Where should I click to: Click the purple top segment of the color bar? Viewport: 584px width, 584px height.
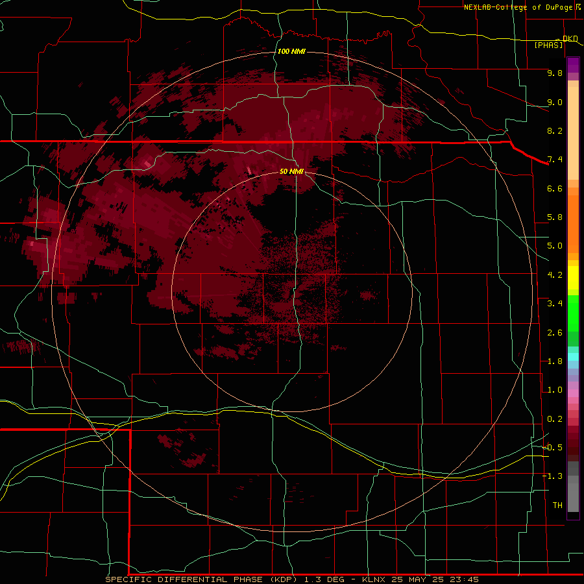(573, 65)
